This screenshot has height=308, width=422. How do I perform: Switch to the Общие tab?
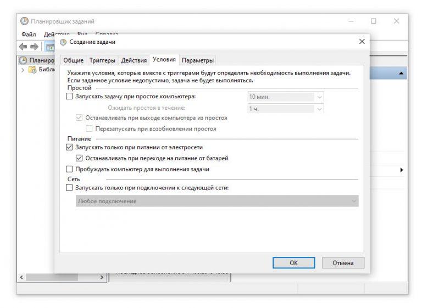(x=73, y=60)
